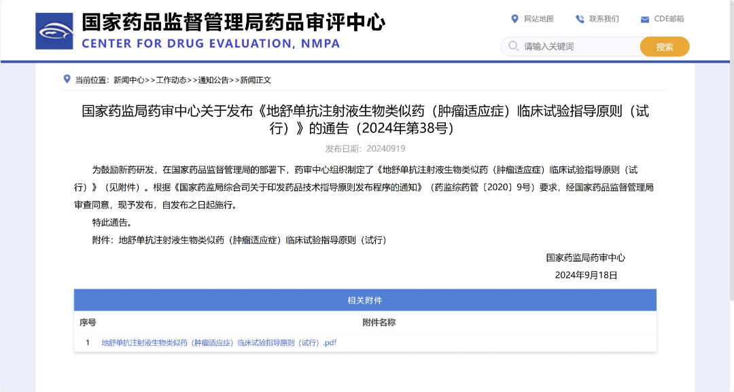Image resolution: width=734 pixels, height=392 pixels.
Task: Focus the keyword search input field
Action: [x=578, y=47]
